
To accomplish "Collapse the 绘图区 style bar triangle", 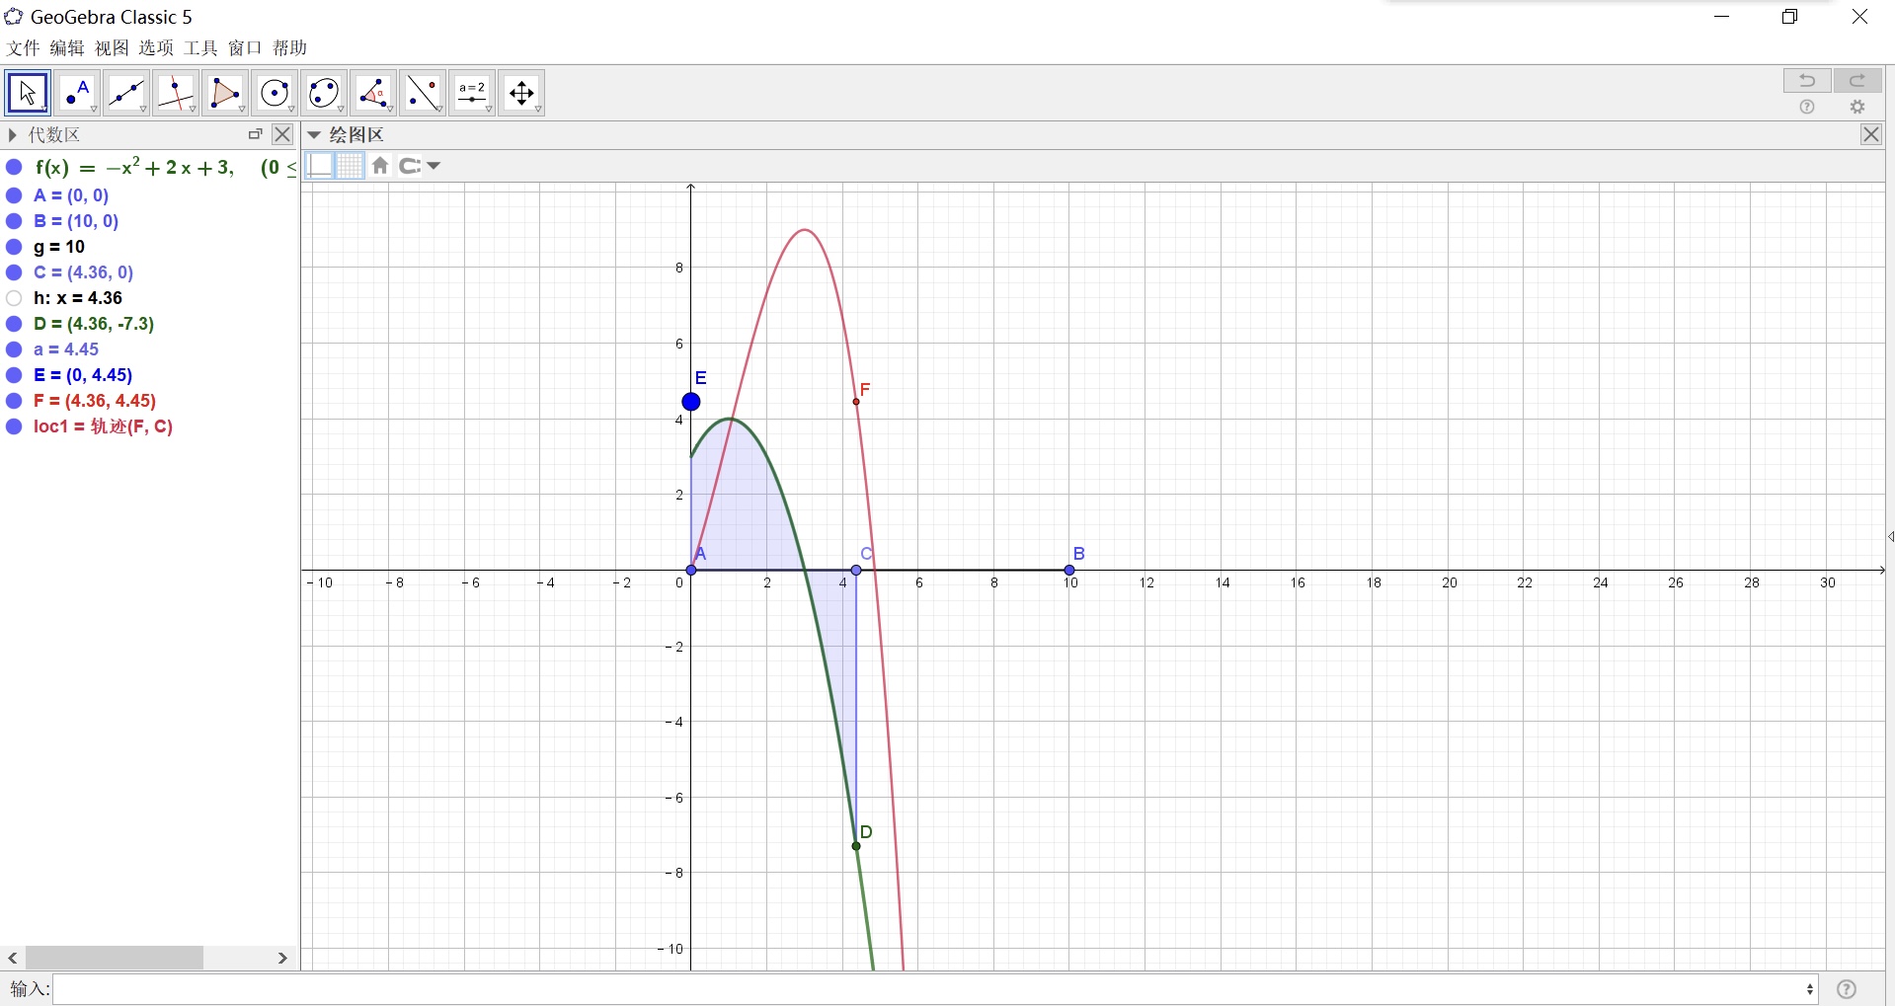I will pyautogui.click(x=314, y=135).
